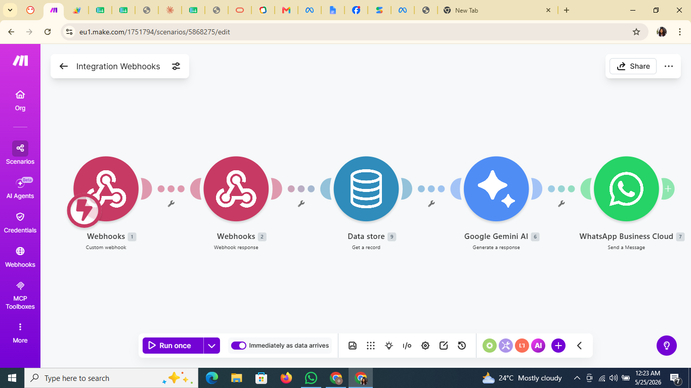Click the explain flow lightbulb icon
This screenshot has width=691, height=388.
[389, 346]
